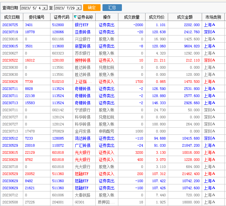This screenshot has width=226, height=206.
Task: Select the 宁波银行 name cell
Action: (82, 110)
